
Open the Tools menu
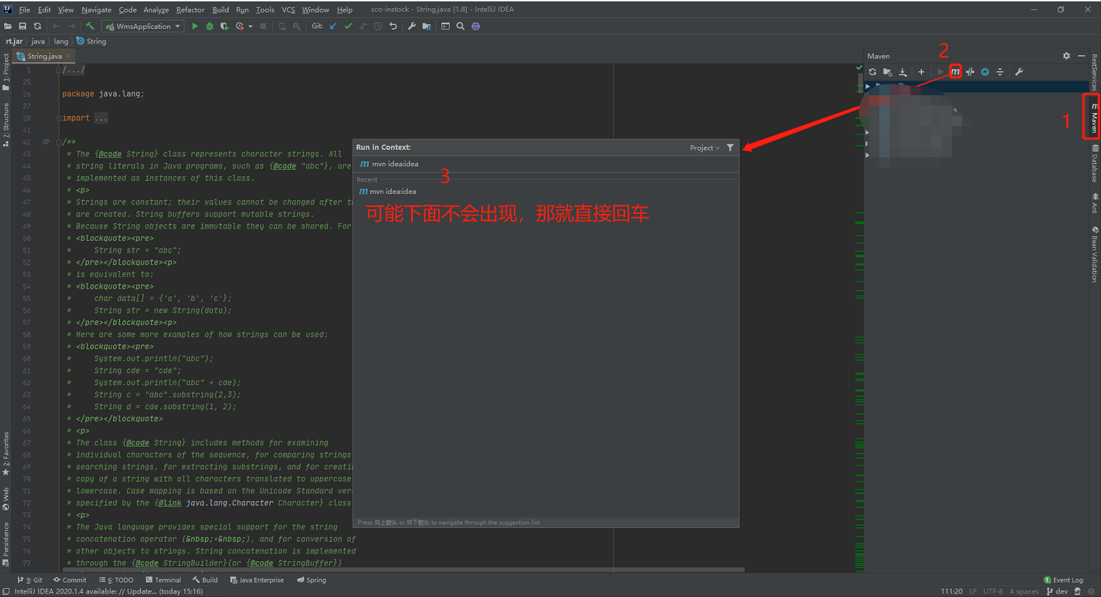265,10
